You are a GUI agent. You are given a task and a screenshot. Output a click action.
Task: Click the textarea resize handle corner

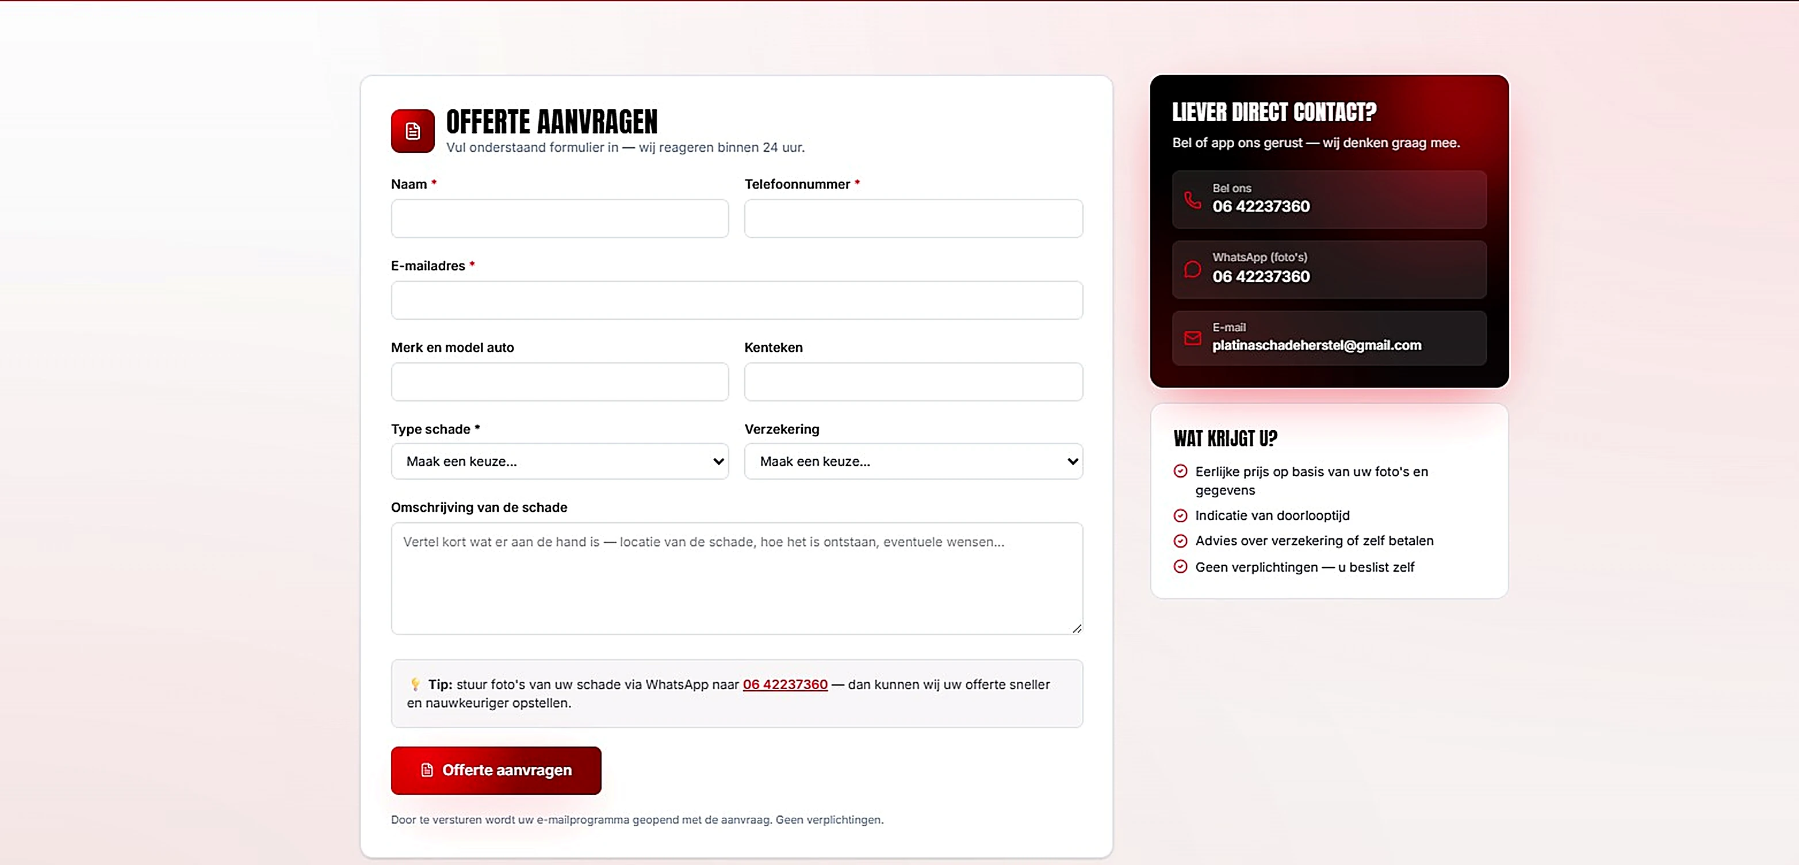coord(1077,628)
